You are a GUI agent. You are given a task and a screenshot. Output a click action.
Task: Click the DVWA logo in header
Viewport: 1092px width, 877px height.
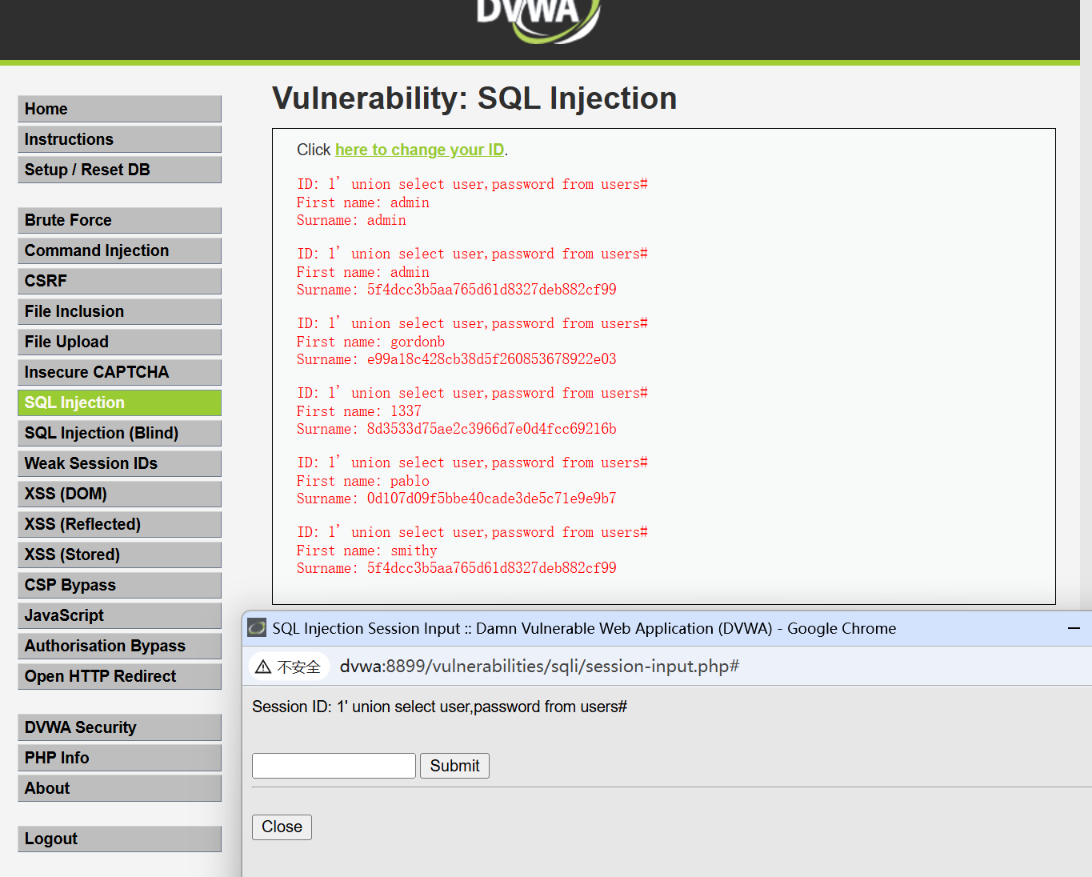coord(538,21)
